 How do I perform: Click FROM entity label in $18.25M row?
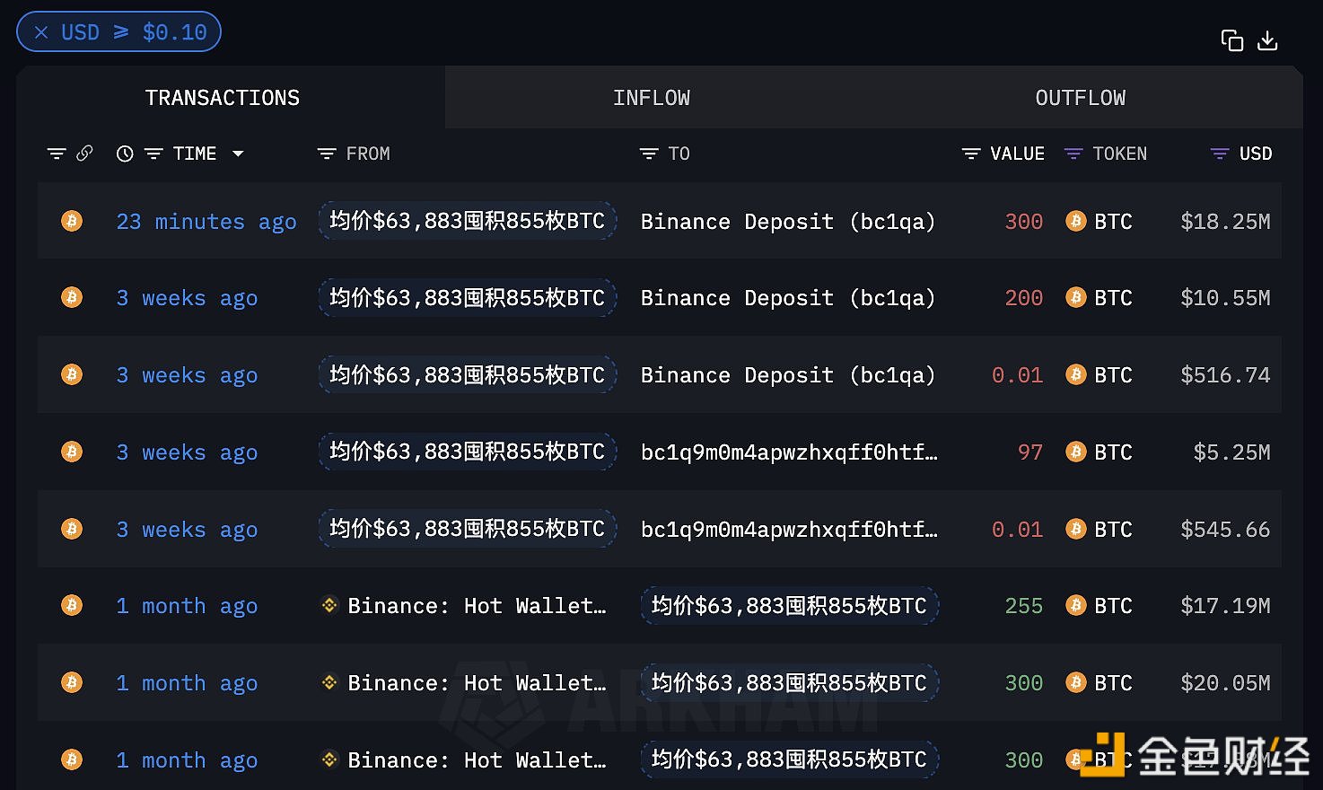tap(468, 221)
